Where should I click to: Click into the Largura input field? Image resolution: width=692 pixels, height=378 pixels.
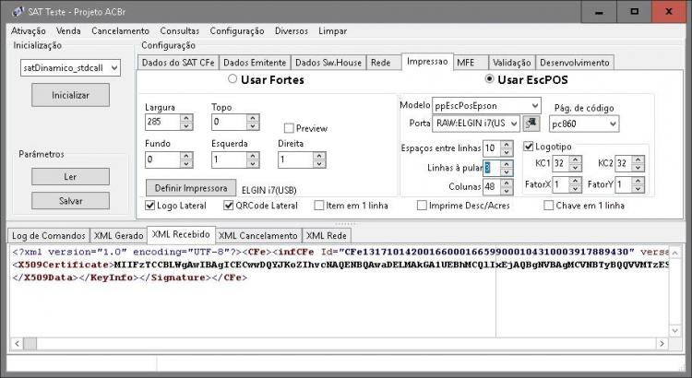[x=162, y=122]
